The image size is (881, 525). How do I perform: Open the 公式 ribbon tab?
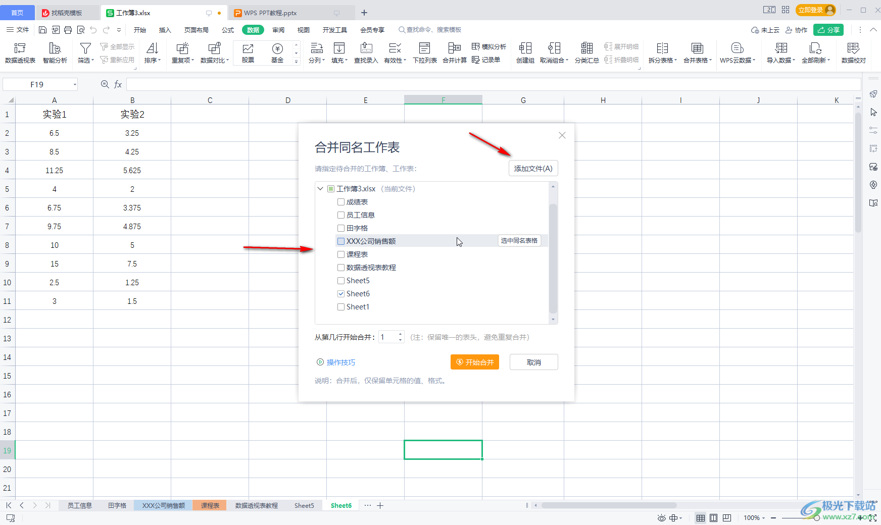[228, 30]
